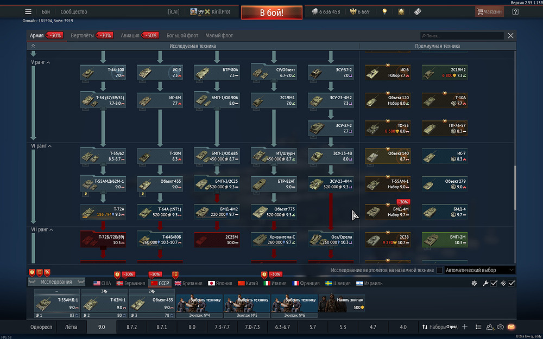This screenshot has width=543, height=339.
Task: Click Выбрать технику for Экипаж №4
Action: (x=200, y=303)
